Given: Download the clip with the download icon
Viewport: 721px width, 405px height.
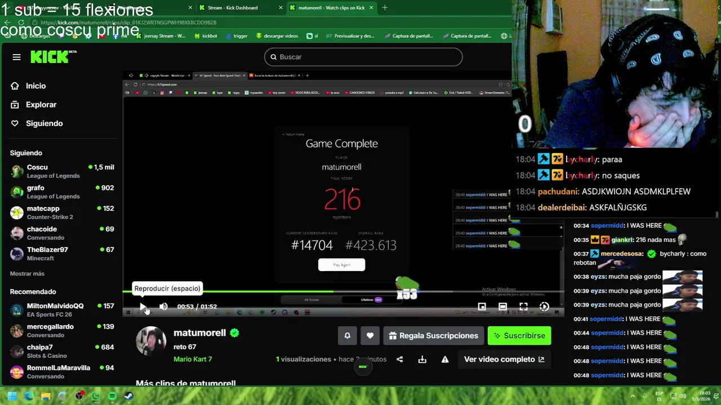Looking at the screenshot, I should click(x=422, y=359).
